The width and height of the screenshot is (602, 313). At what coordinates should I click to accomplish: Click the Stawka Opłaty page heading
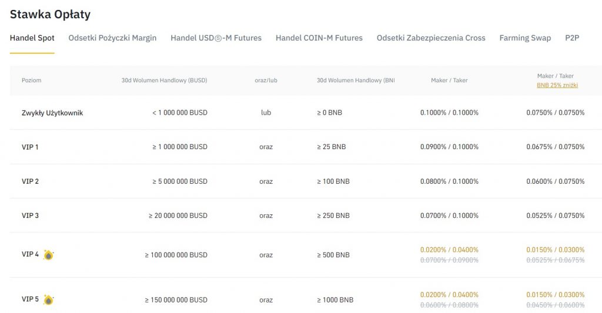50,14
